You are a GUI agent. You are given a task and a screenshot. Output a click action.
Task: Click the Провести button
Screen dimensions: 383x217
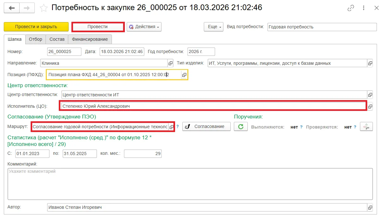(x=98, y=27)
